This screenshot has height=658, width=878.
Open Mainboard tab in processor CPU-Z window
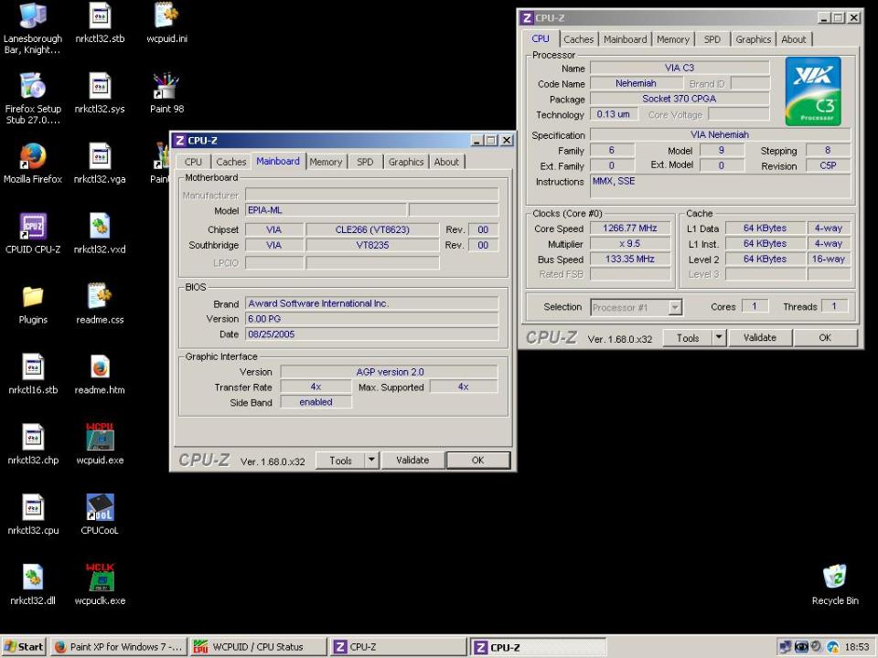pyautogui.click(x=625, y=39)
